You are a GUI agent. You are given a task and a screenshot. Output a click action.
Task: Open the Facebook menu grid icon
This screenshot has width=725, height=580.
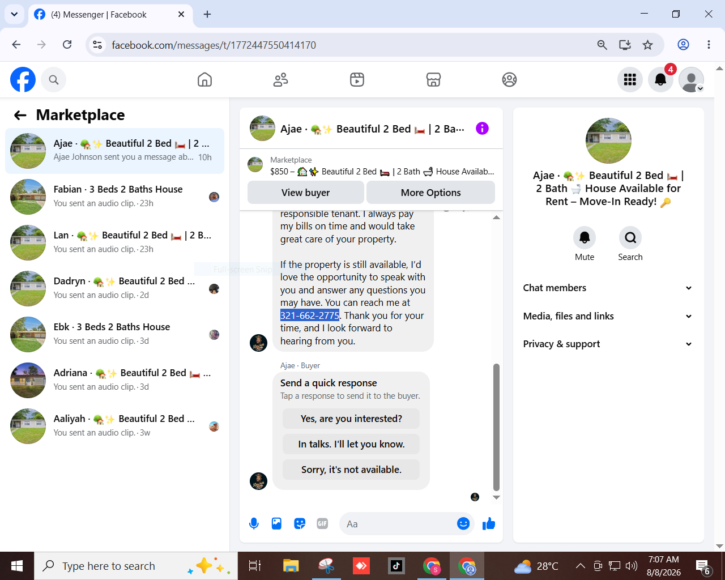630,80
